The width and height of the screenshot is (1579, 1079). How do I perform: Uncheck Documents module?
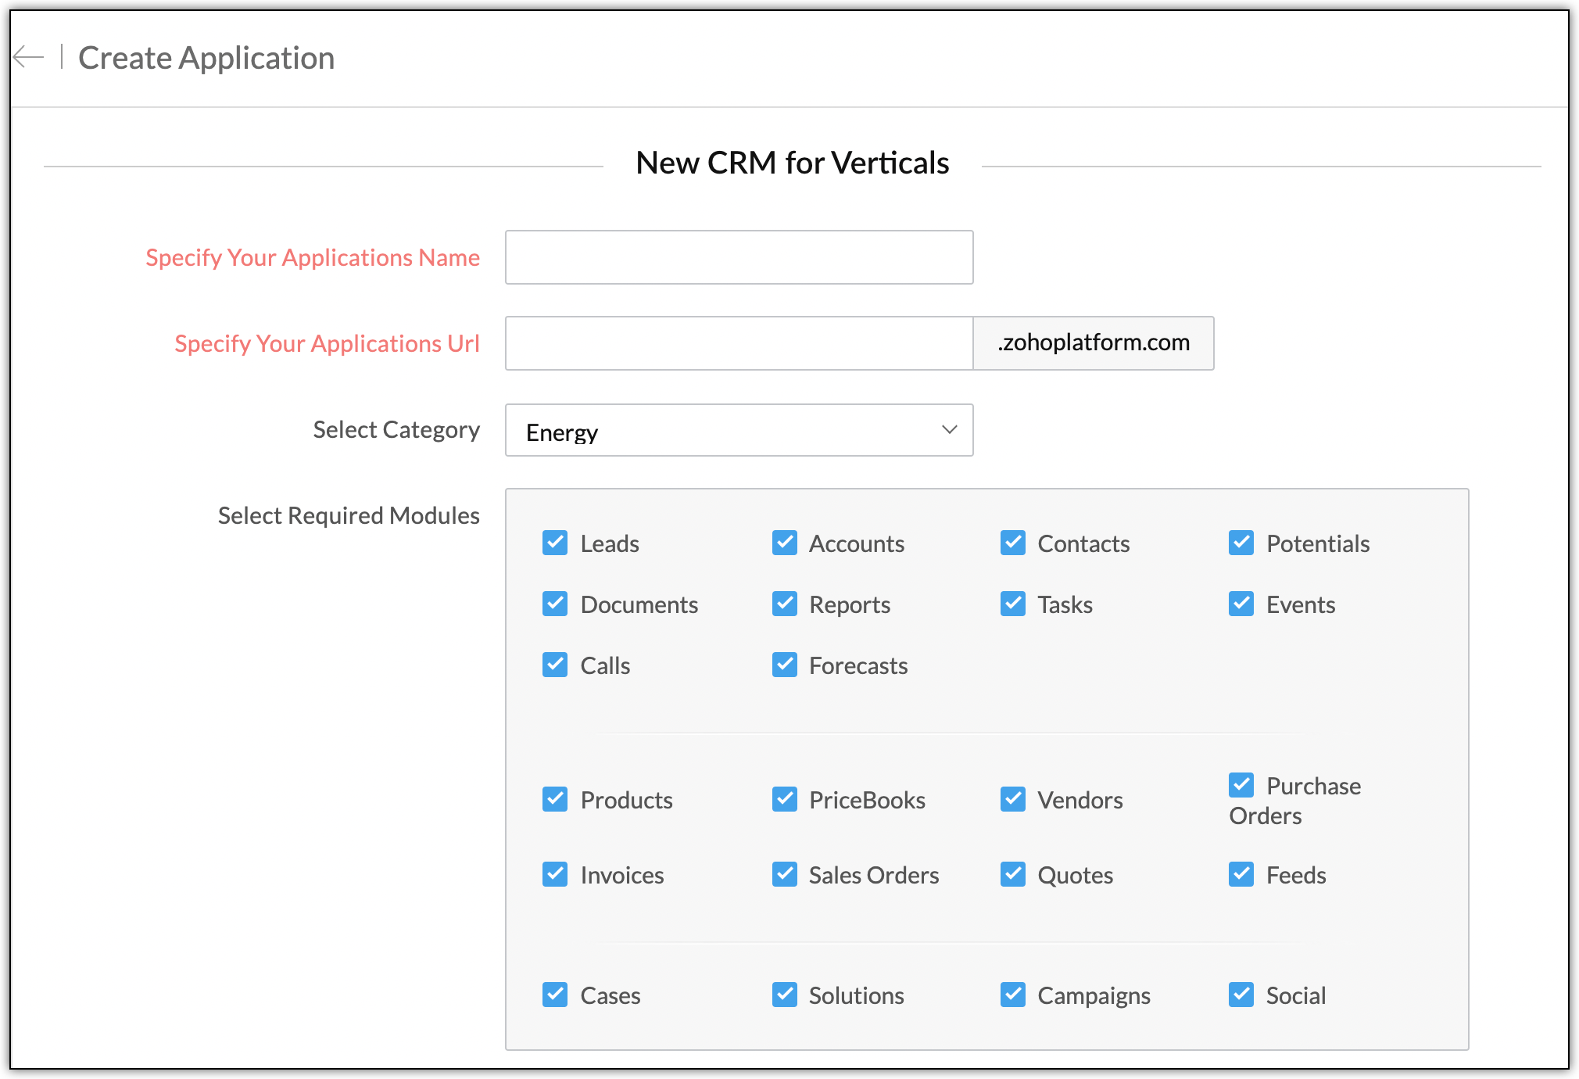tap(555, 604)
